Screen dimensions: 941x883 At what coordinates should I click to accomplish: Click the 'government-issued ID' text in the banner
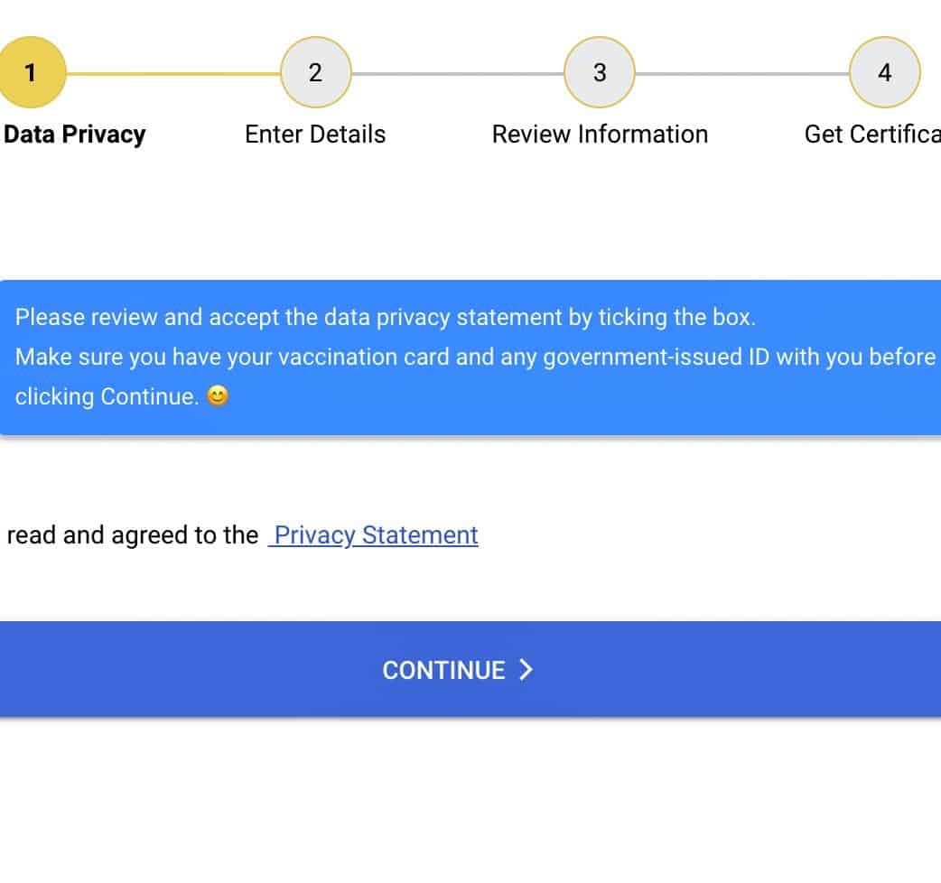pos(643,357)
